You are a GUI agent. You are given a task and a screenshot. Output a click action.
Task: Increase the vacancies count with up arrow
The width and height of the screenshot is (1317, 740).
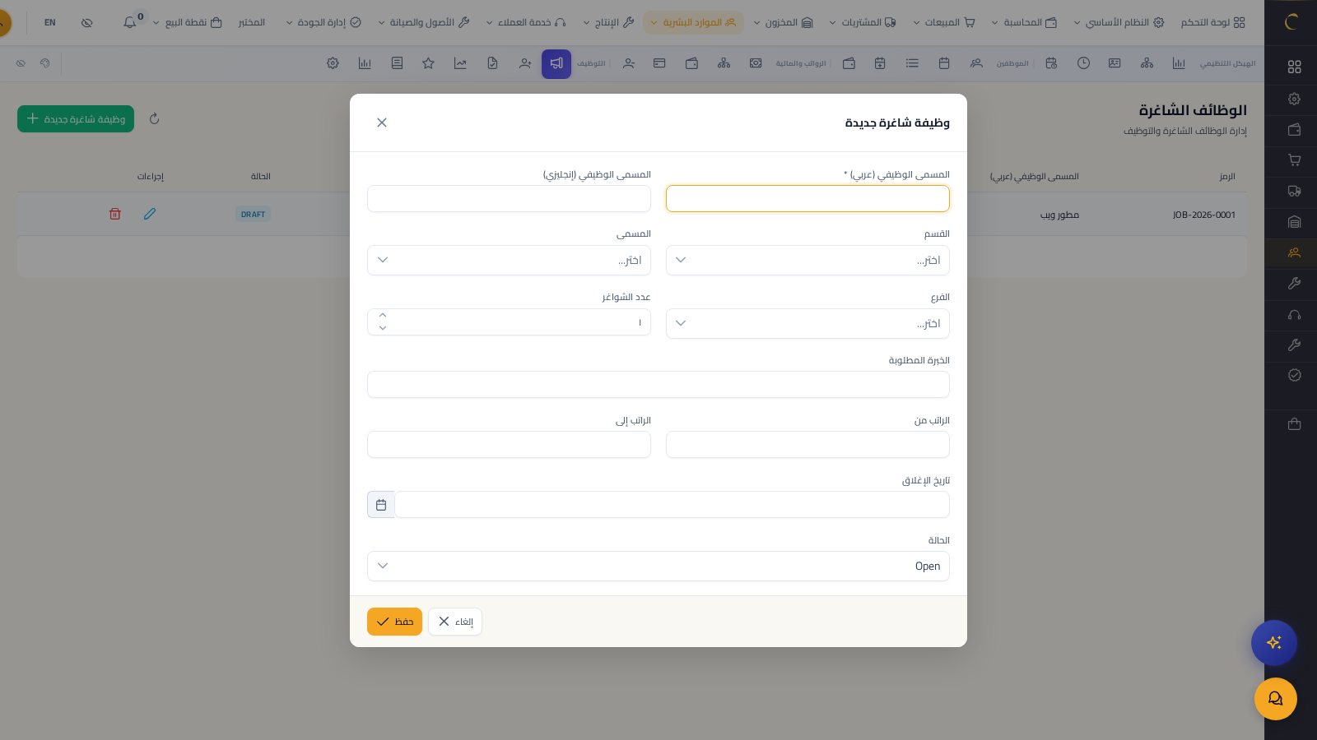pyautogui.click(x=383, y=316)
